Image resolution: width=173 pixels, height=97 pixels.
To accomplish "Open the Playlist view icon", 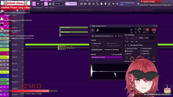I will click(x=82, y=4).
